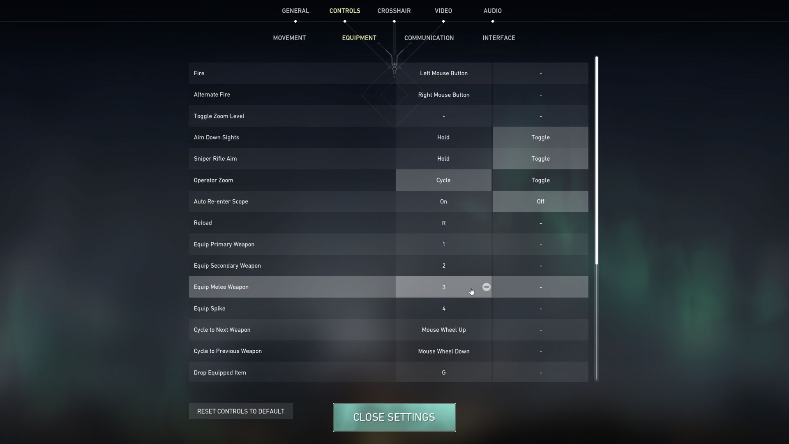Toggle Operator Zoom to Toggle mode
The image size is (789, 444).
pos(540,180)
